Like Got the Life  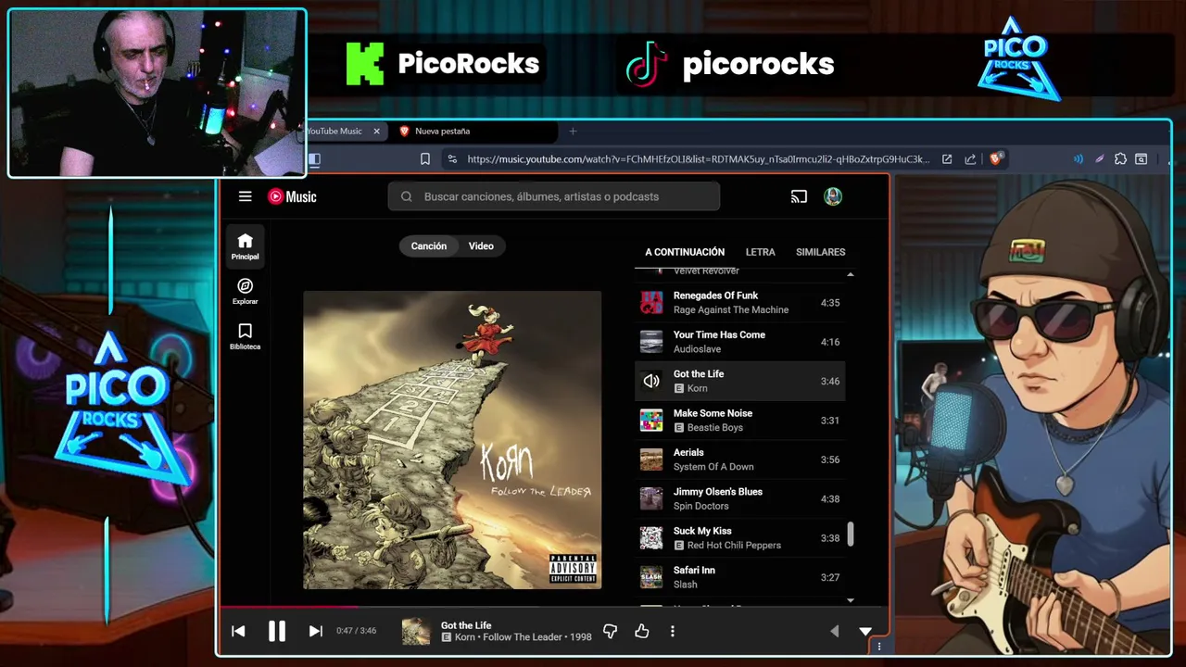[642, 631]
